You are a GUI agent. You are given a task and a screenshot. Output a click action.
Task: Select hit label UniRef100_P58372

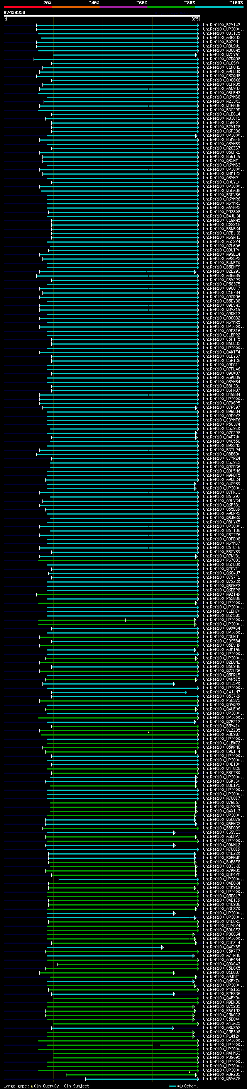click(222, 700)
